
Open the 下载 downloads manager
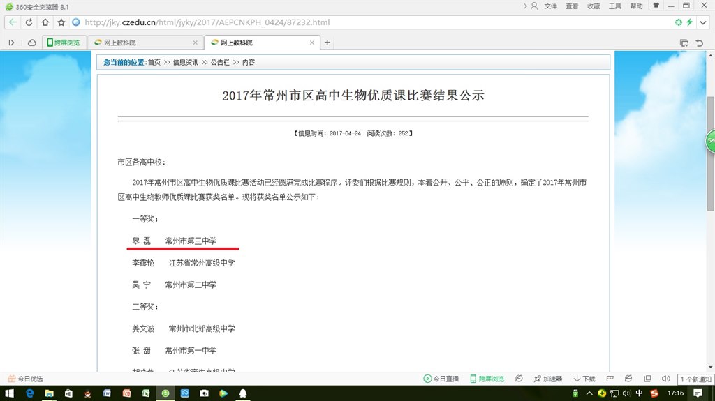[x=584, y=379]
